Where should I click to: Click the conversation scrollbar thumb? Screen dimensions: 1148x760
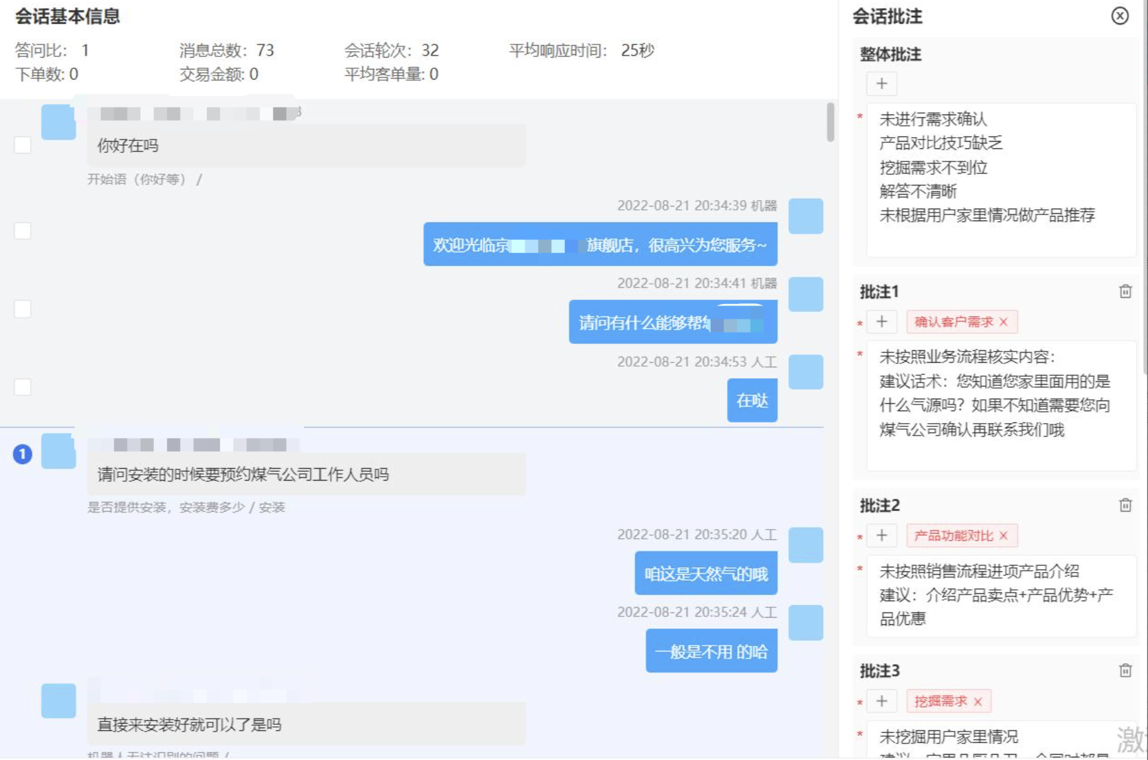click(830, 122)
